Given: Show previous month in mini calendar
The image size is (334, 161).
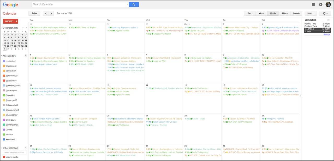Looking at the screenshot, I should point(23,28).
